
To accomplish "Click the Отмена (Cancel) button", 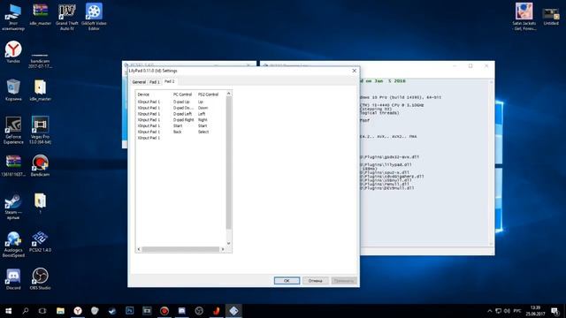I will coord(315,281).
